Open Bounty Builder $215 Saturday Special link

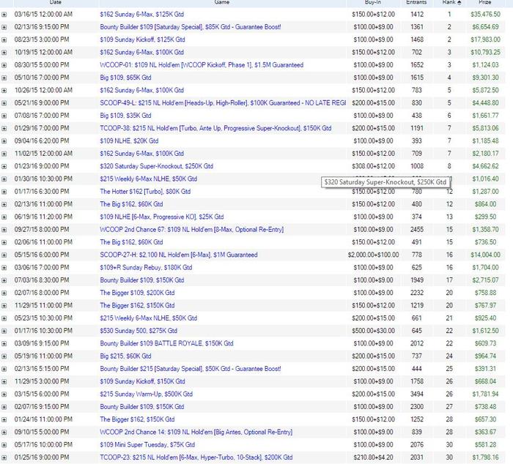click(191, 369)
